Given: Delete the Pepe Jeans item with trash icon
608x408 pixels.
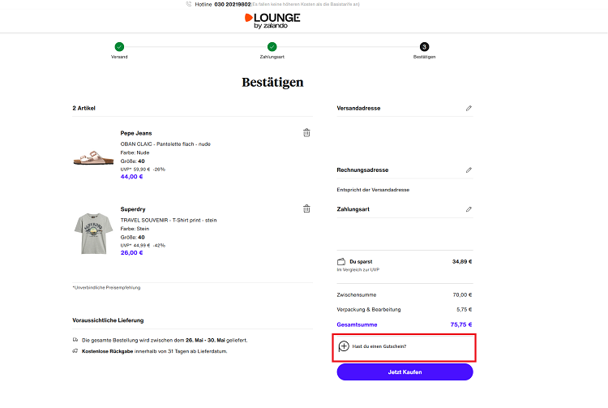Looking at the screenshot, I should pos(306,133).
